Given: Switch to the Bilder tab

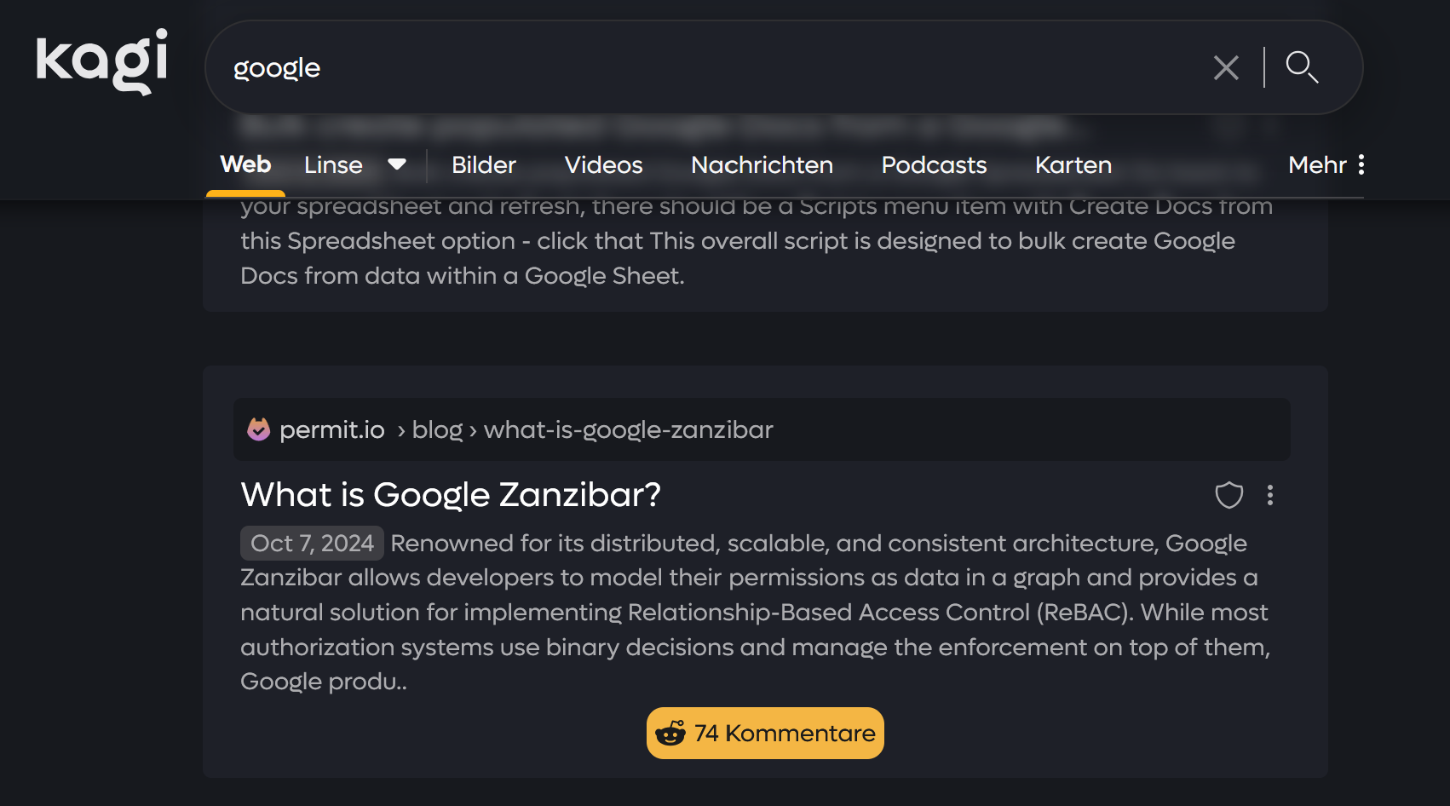Looking at the screenshot, I should (484, 164).
